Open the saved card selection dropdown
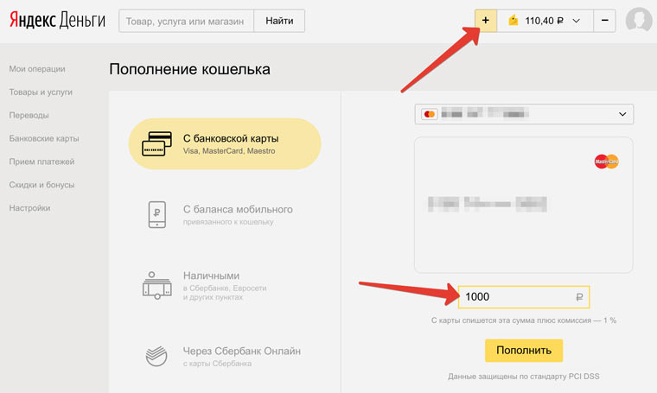657x393 pixels. click(x=524, y=114)
